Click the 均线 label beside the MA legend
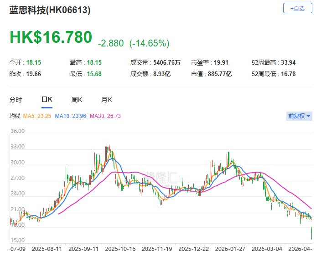This screenshot has height=255, width=321. [x=15, y=116]
